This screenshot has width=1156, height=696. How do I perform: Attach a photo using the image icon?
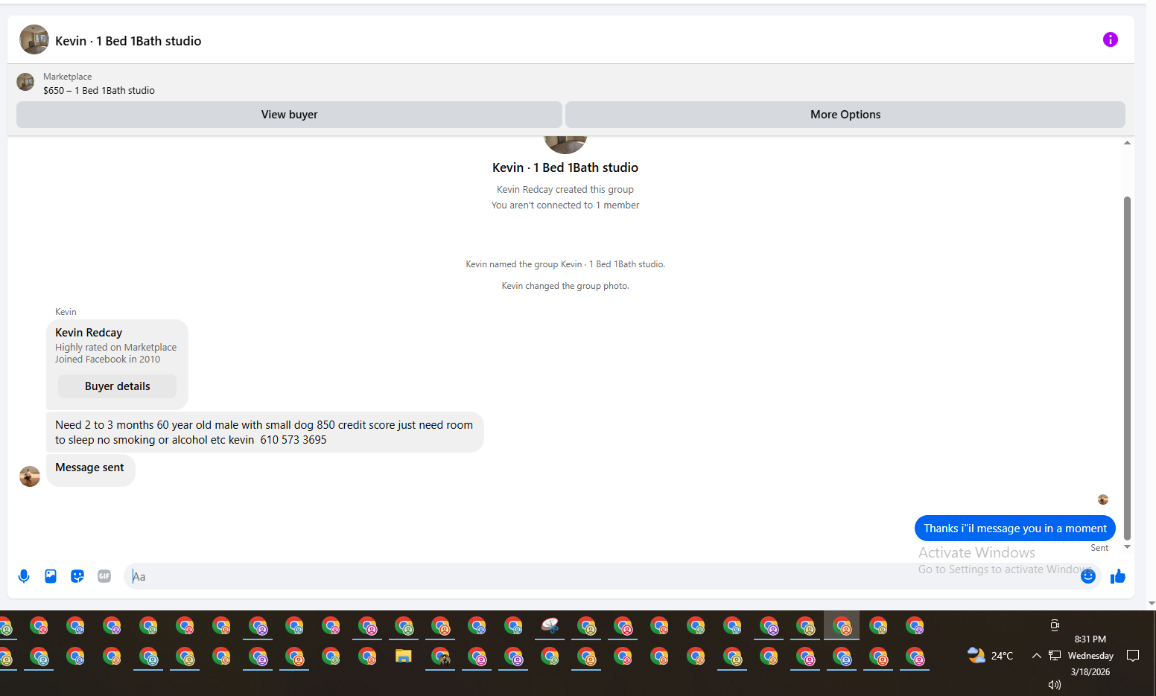(x=51, y=576)
